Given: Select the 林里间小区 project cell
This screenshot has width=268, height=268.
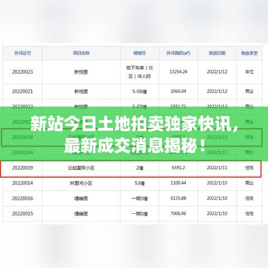Looking at the screenshot, I should pyautogui.click(x=81, y=183).
